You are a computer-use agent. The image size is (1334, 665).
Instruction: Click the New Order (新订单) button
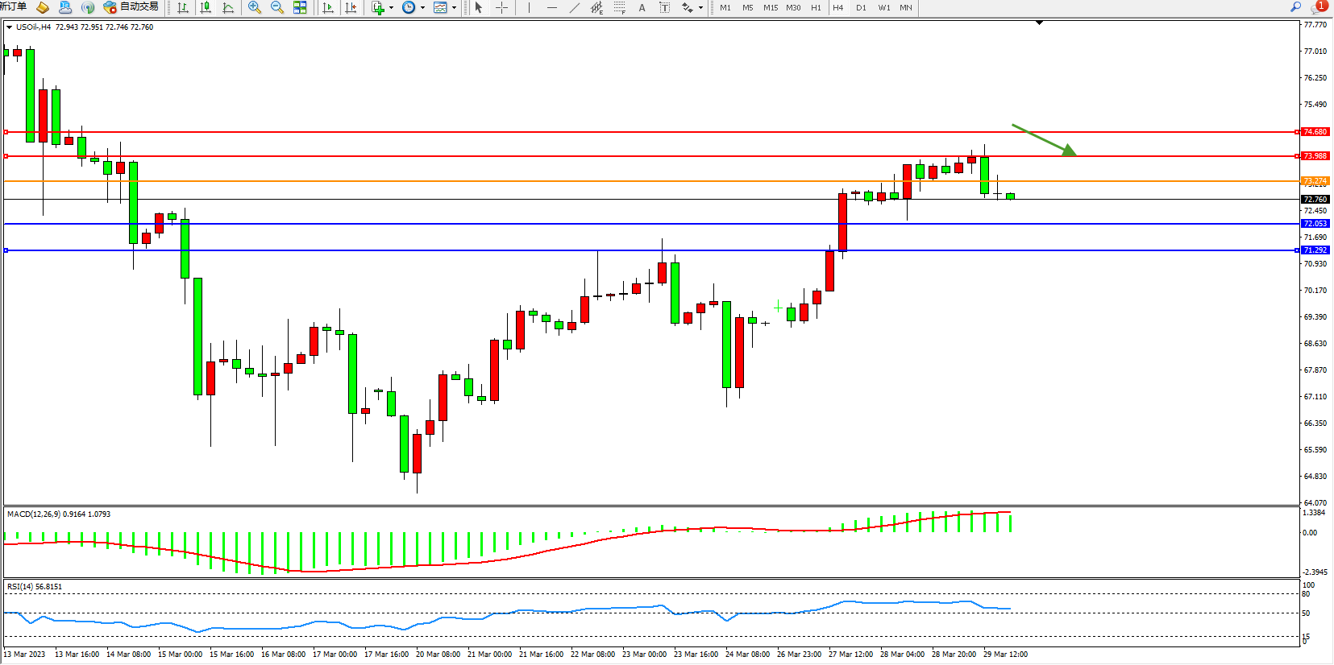(13, 6)
